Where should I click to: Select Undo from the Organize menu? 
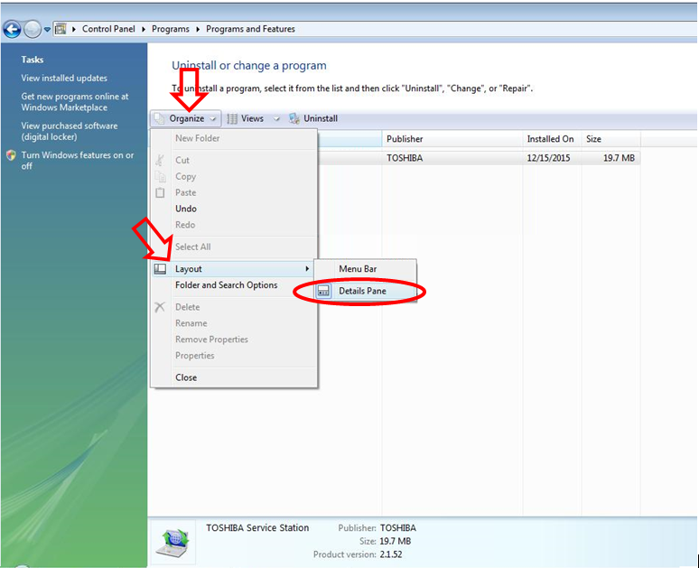[x=186, y=209]
